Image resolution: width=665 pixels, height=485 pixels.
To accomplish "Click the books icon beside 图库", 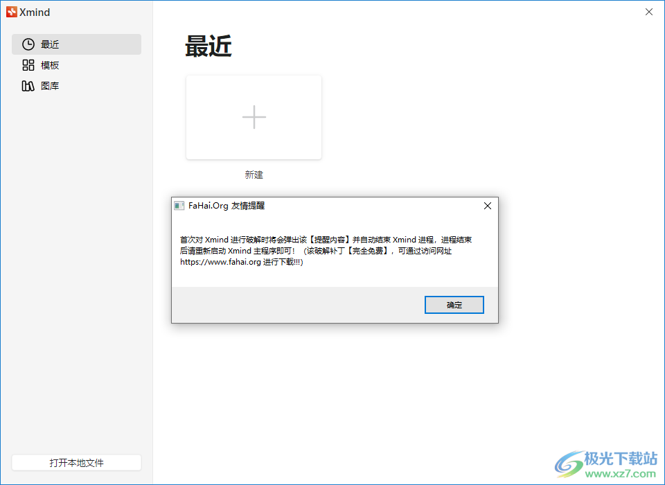I will (x=28, y=86).
